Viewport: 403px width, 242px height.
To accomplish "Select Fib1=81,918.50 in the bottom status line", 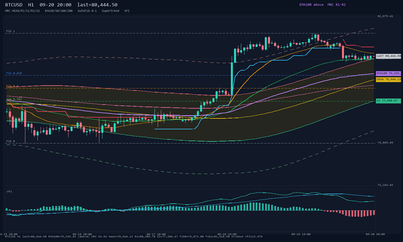I will [218, 237].
